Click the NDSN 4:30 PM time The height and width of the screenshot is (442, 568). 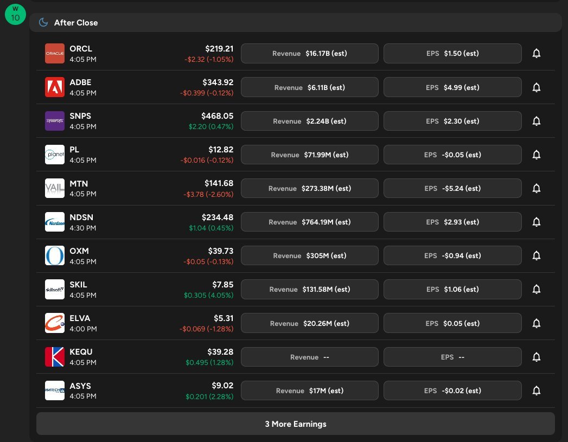coord(83,228)
